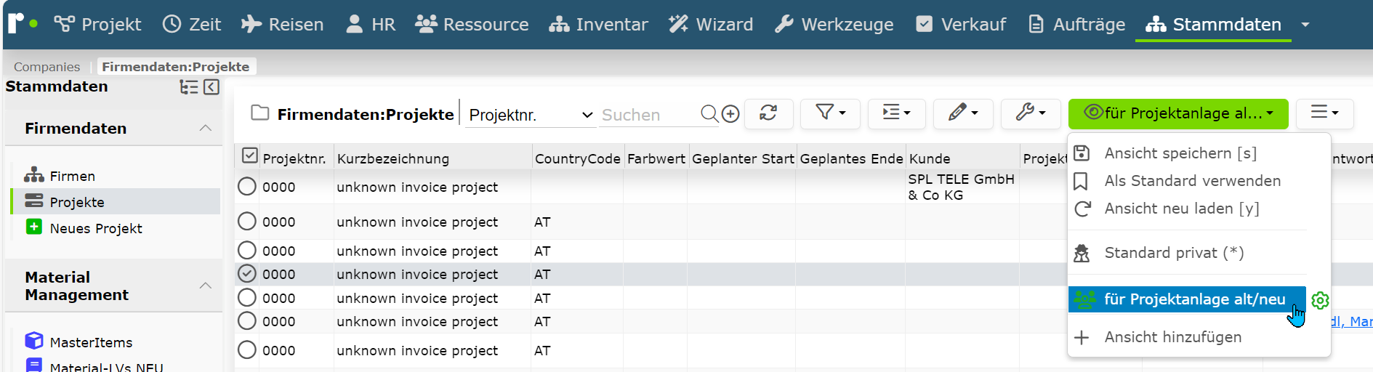This screenshot has width=1373, height=372.
Task: Click the green plus icon for Neues Projekt
Action: click(x=33, y=227)
